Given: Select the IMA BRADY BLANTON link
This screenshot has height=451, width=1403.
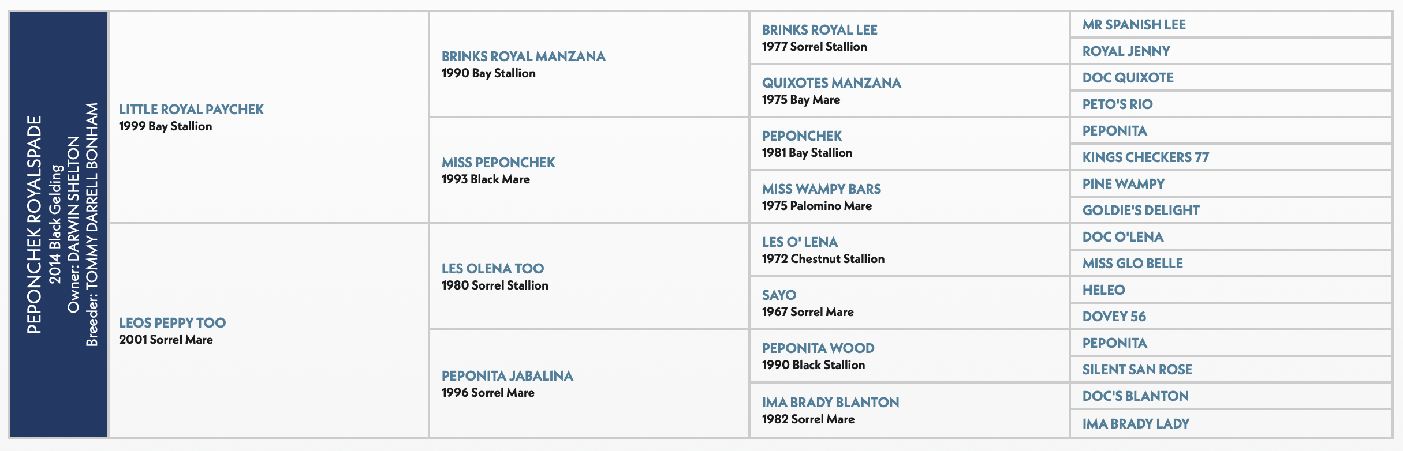Looking at the screenshot, I should (x=830, y=403).
